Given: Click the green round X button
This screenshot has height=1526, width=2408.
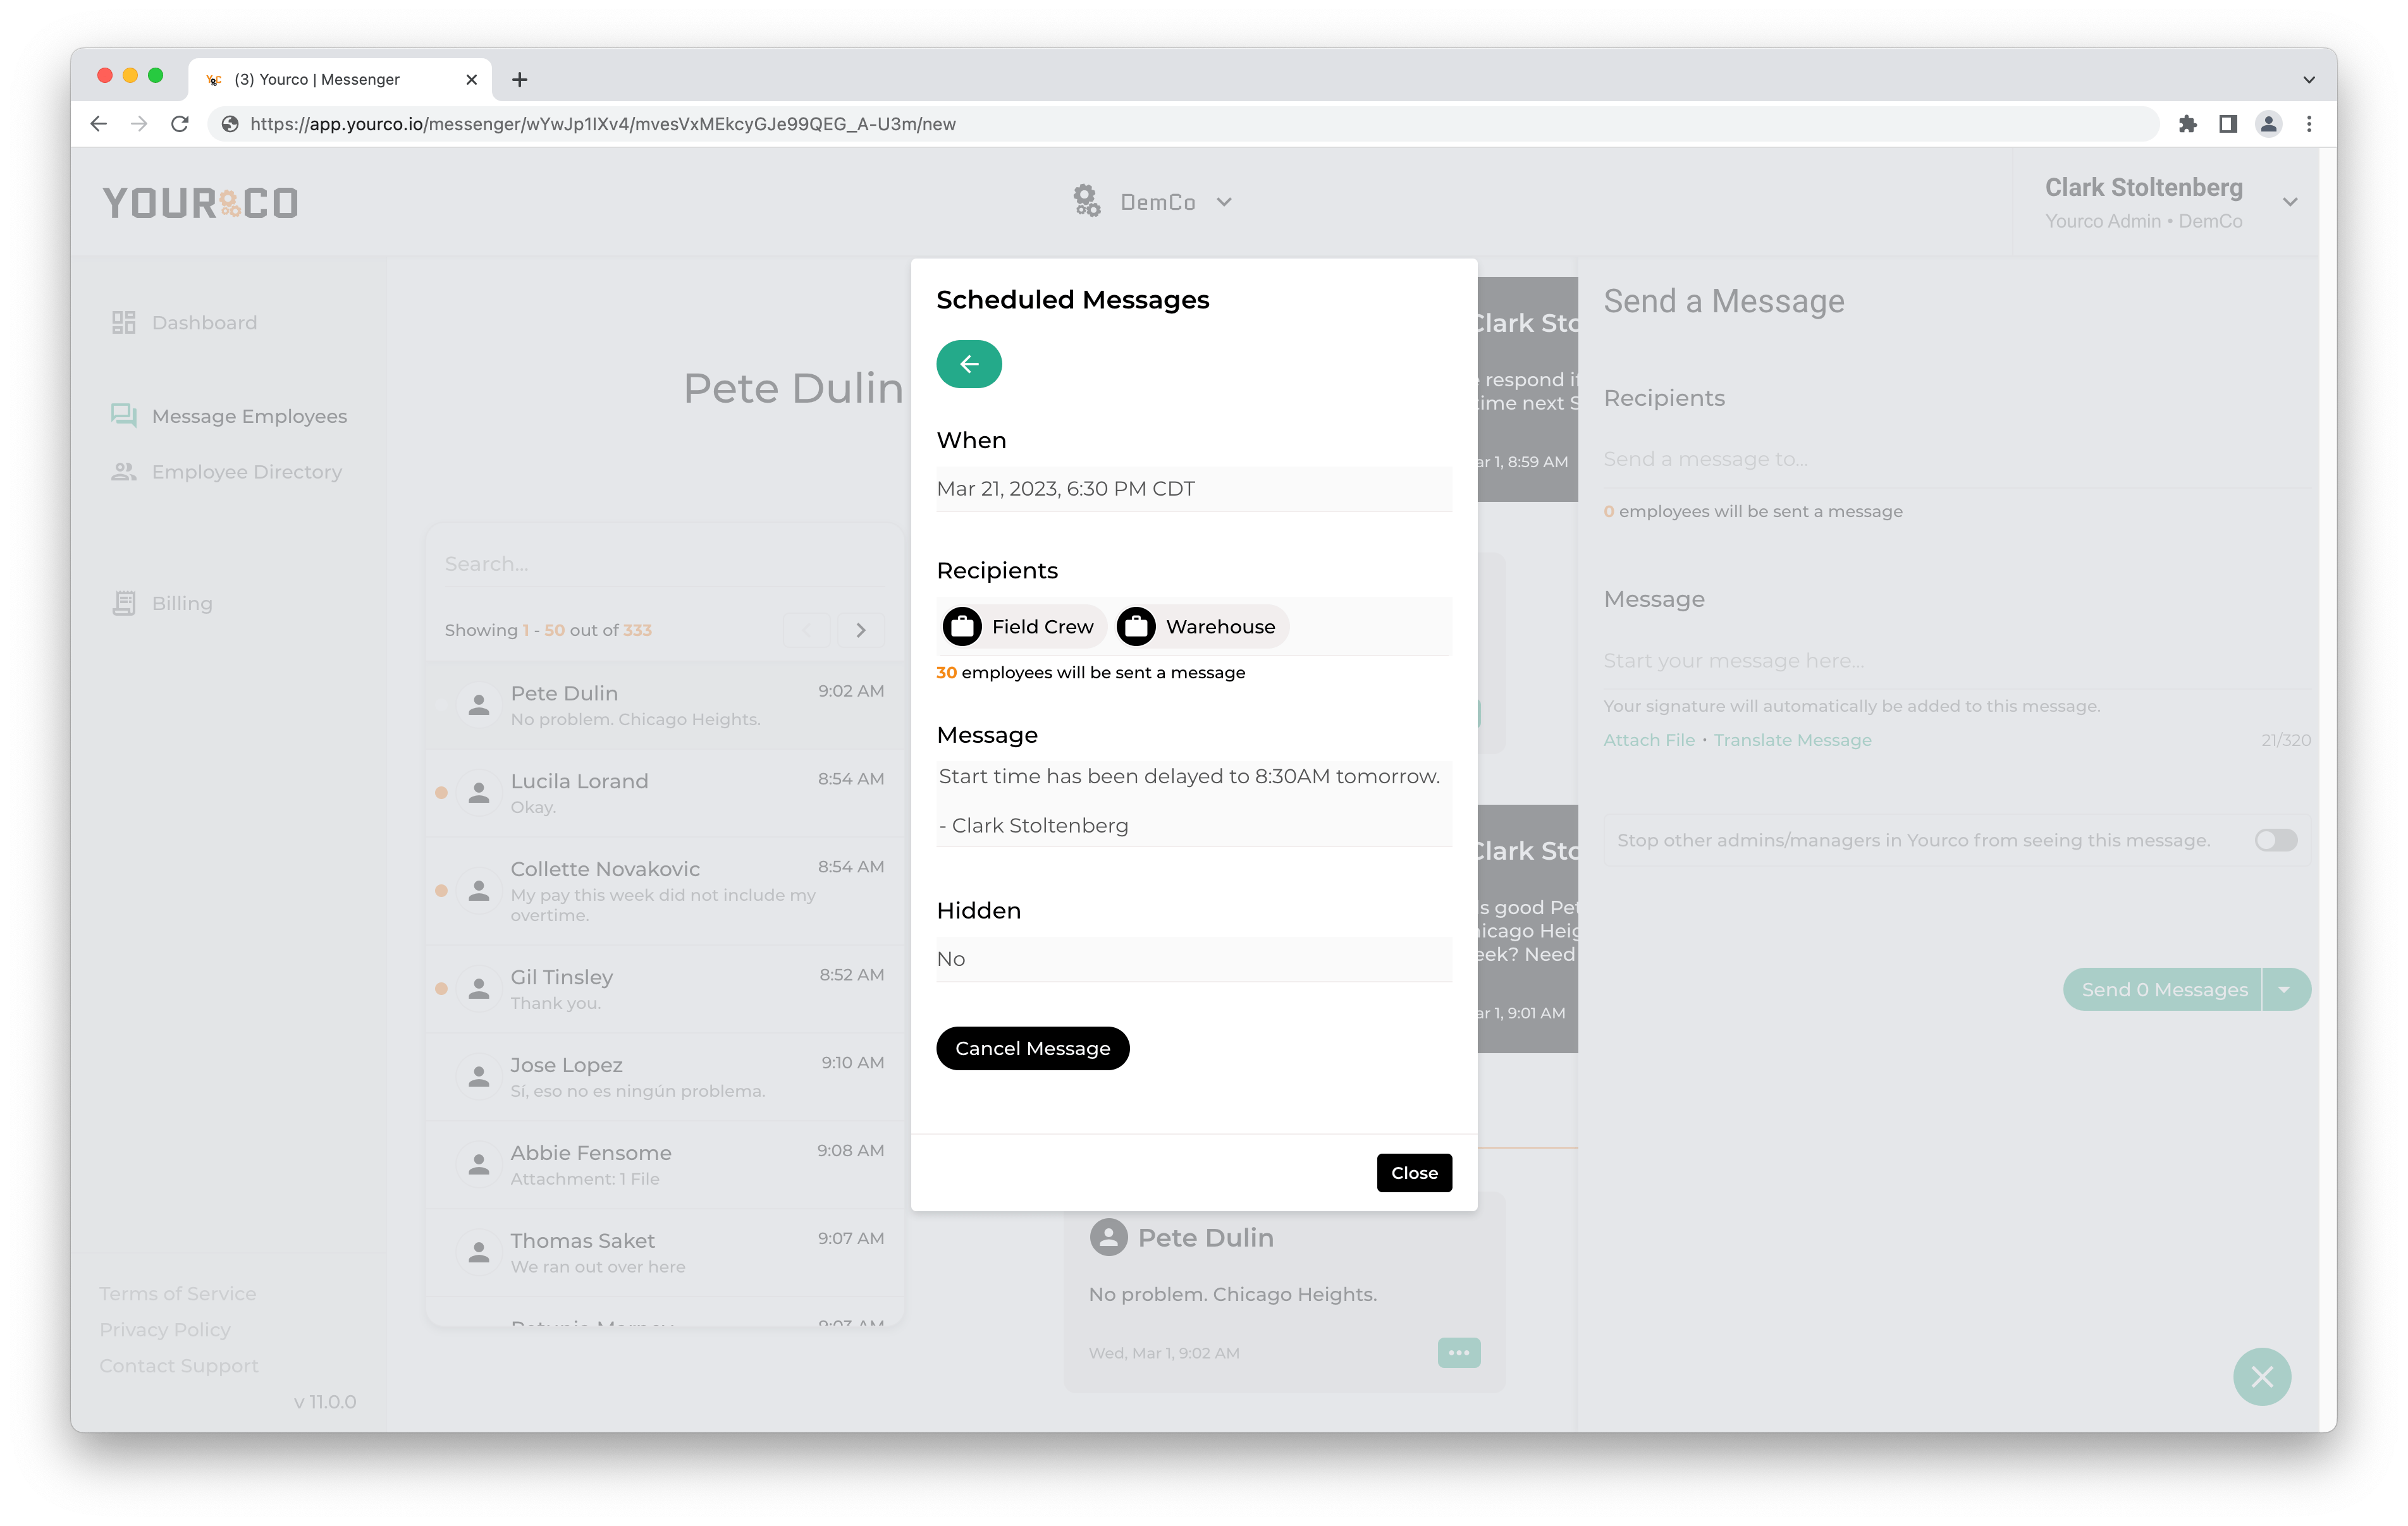Looking at the screenshot, I should point(2262,1377).
